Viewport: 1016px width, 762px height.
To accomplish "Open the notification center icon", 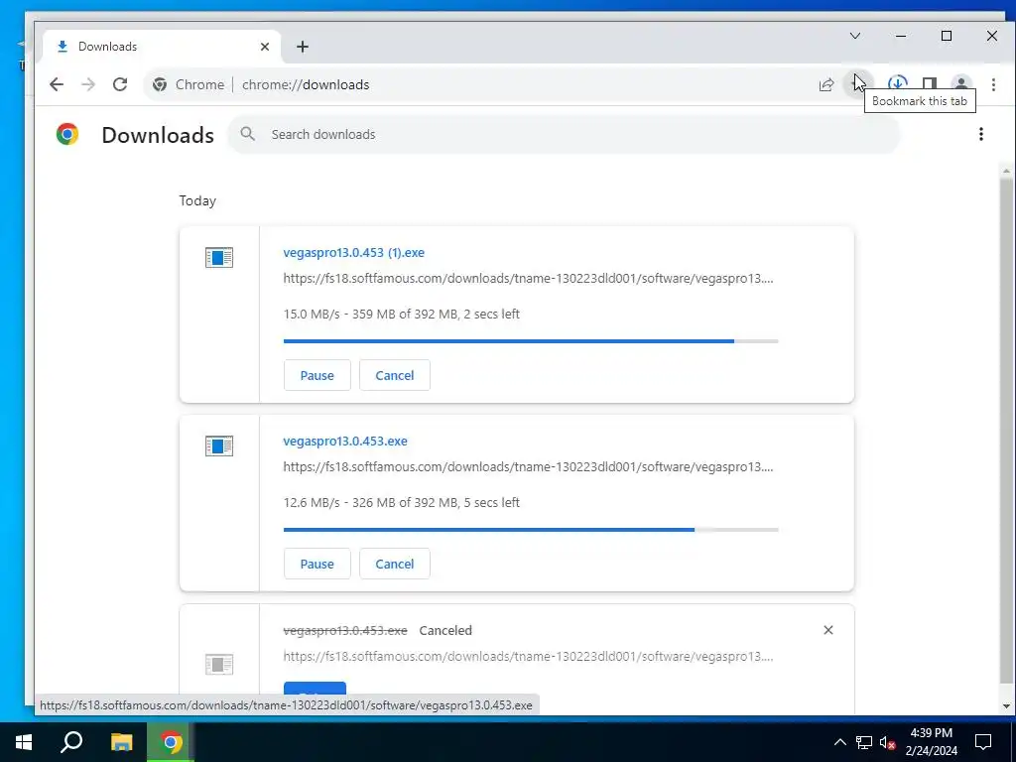I will (x=983, y=742).
